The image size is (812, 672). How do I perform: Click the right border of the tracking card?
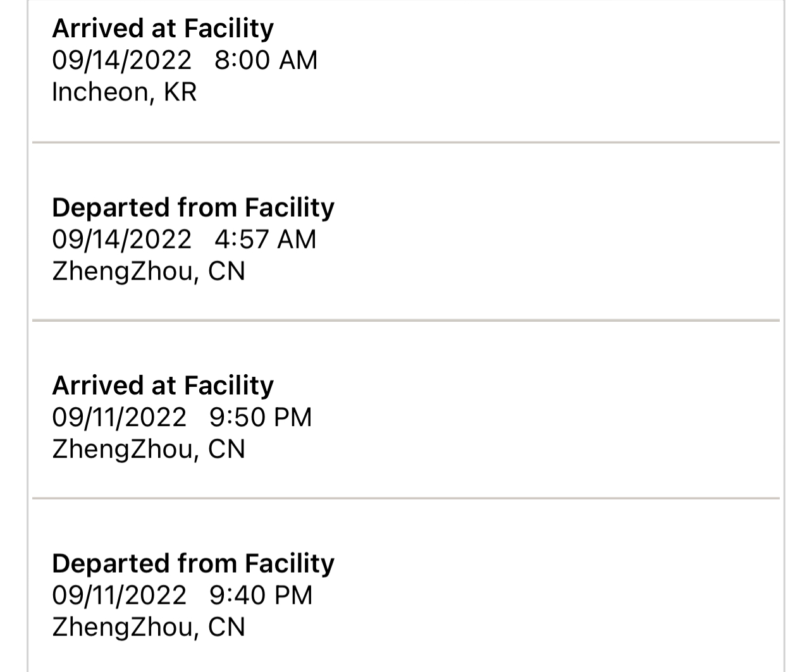[x=784, y=335]
